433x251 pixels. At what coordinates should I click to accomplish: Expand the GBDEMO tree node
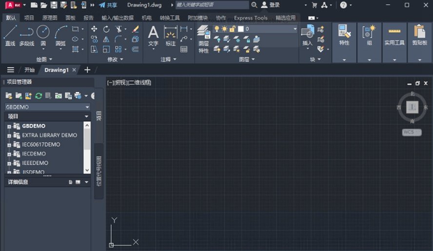[9, 126]
